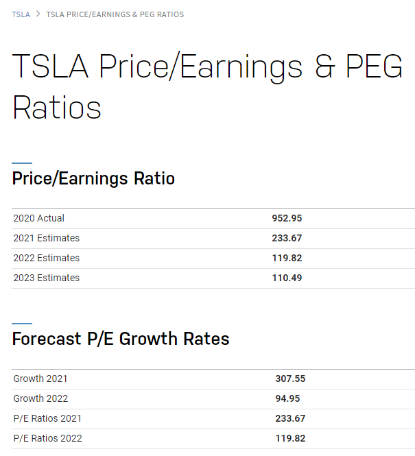Click the 307.55 growth value
Viewport: 415px width, 456px height.
[x=290, y=379]
